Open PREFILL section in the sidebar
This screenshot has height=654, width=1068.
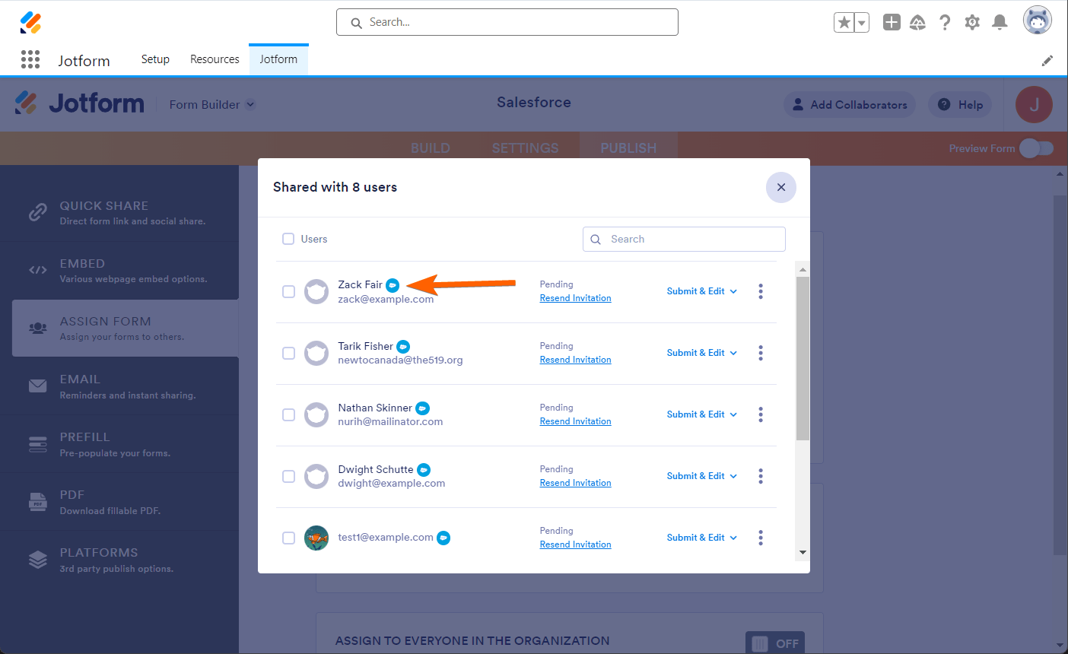pos(119,444)
